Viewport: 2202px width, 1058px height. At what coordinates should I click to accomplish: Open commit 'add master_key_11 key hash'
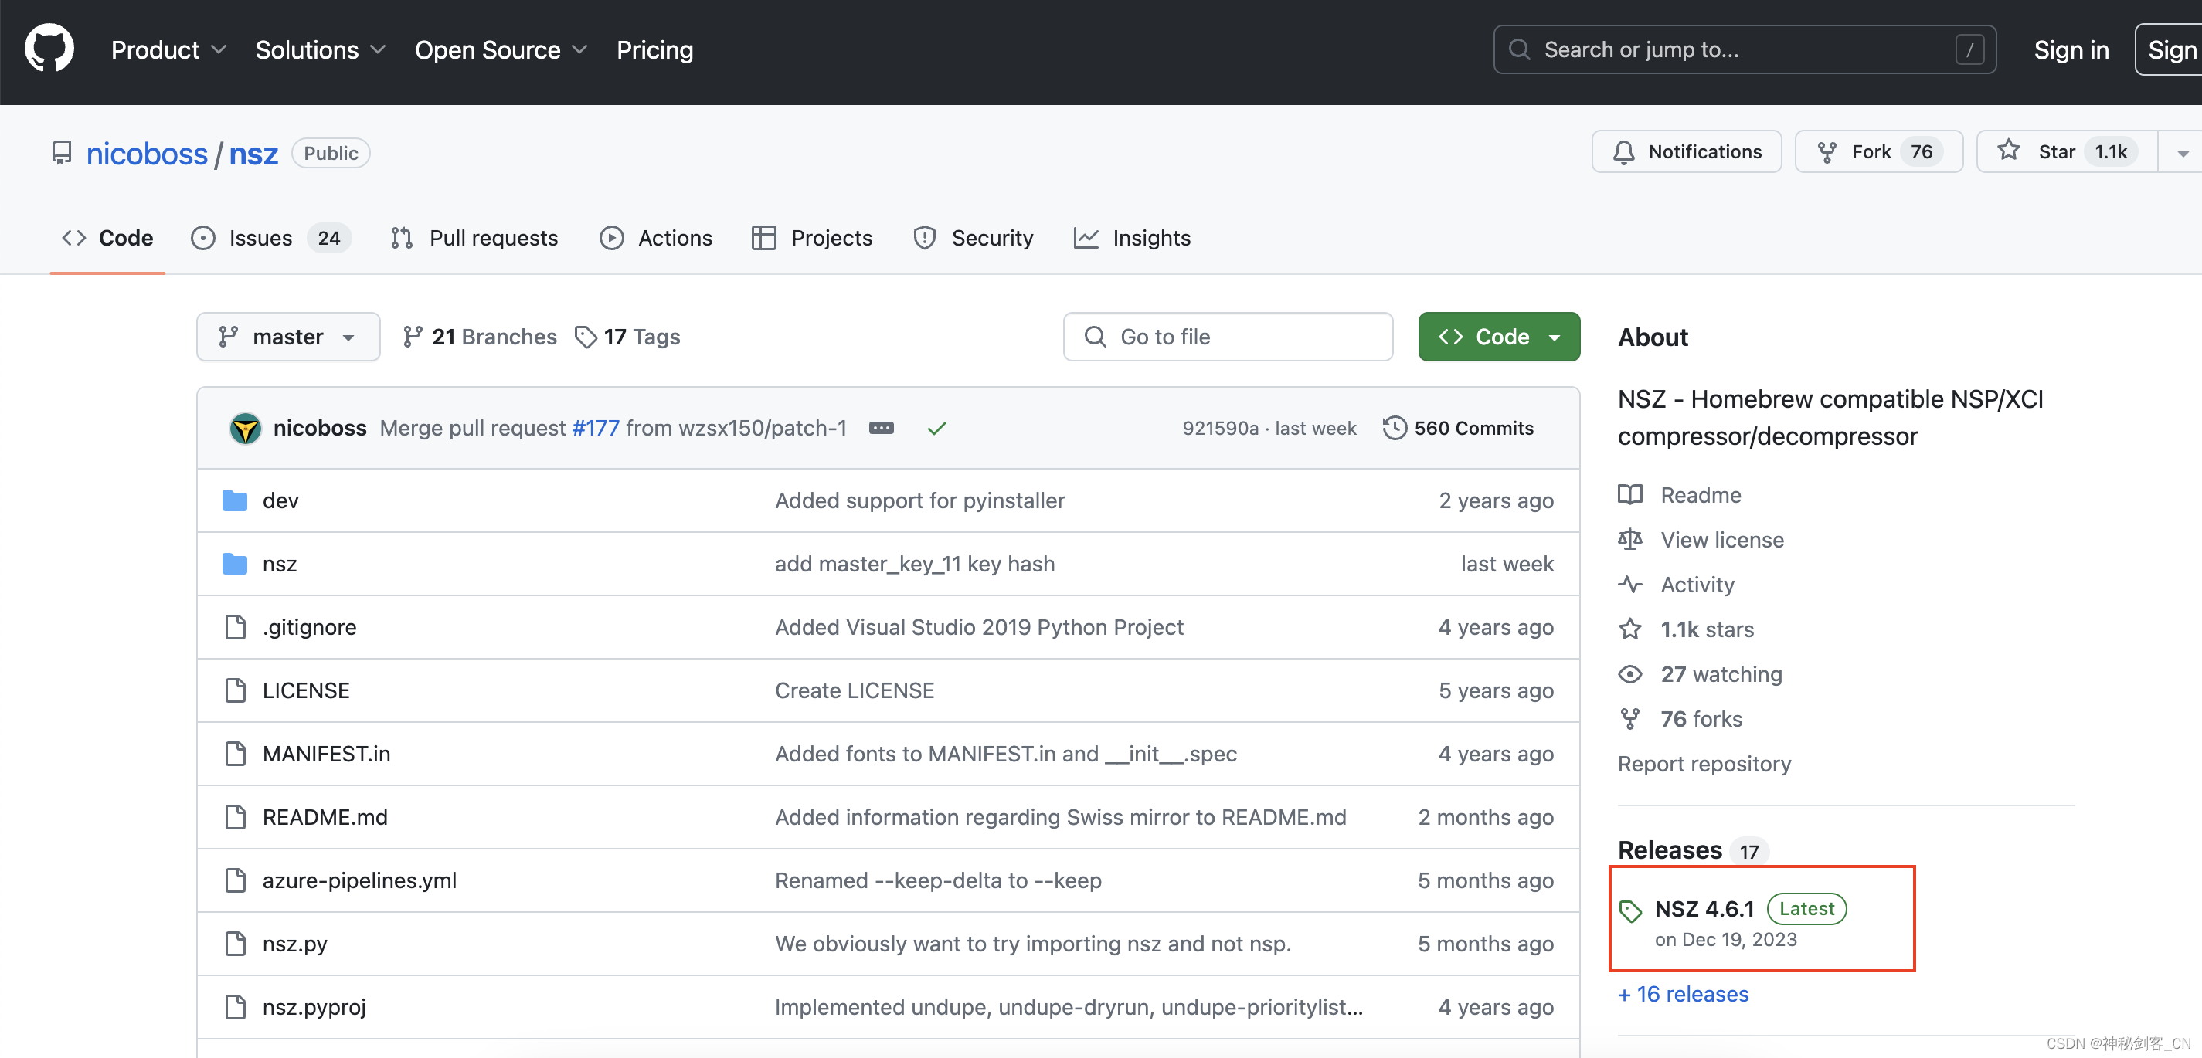(x=915, y=564)
